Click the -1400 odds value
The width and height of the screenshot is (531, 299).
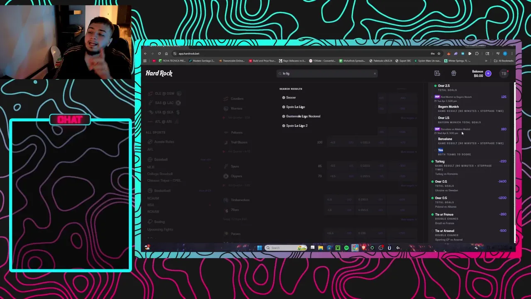click(502, 181)
